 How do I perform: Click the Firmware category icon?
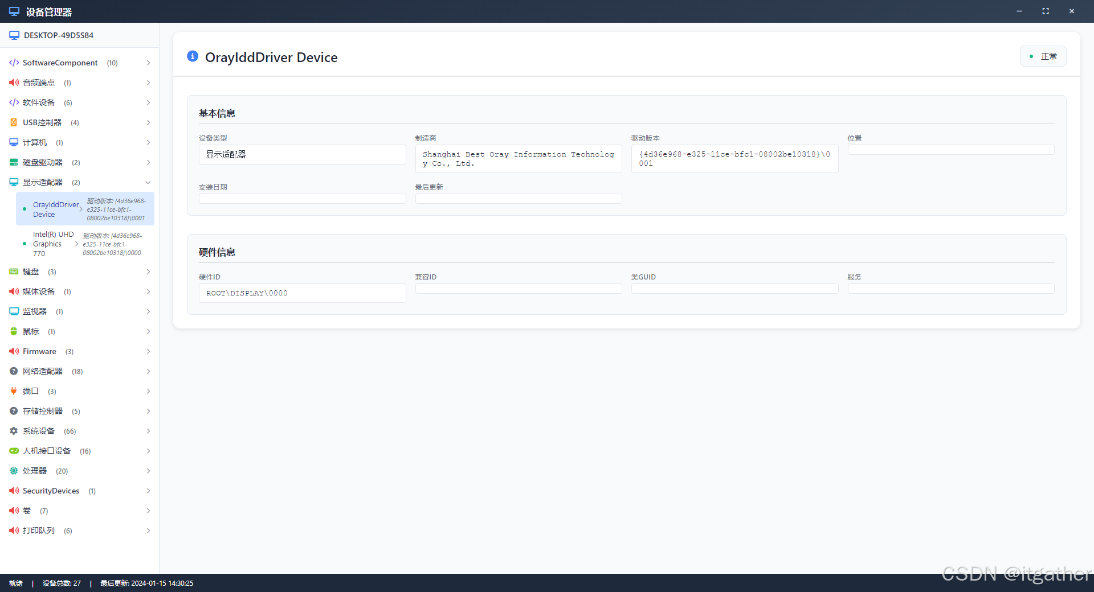[x=14, y=351]
